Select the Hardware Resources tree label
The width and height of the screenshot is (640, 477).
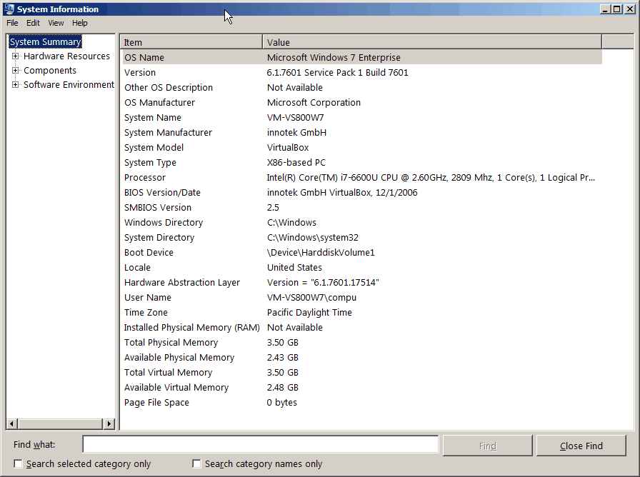[x=66, y=56]
